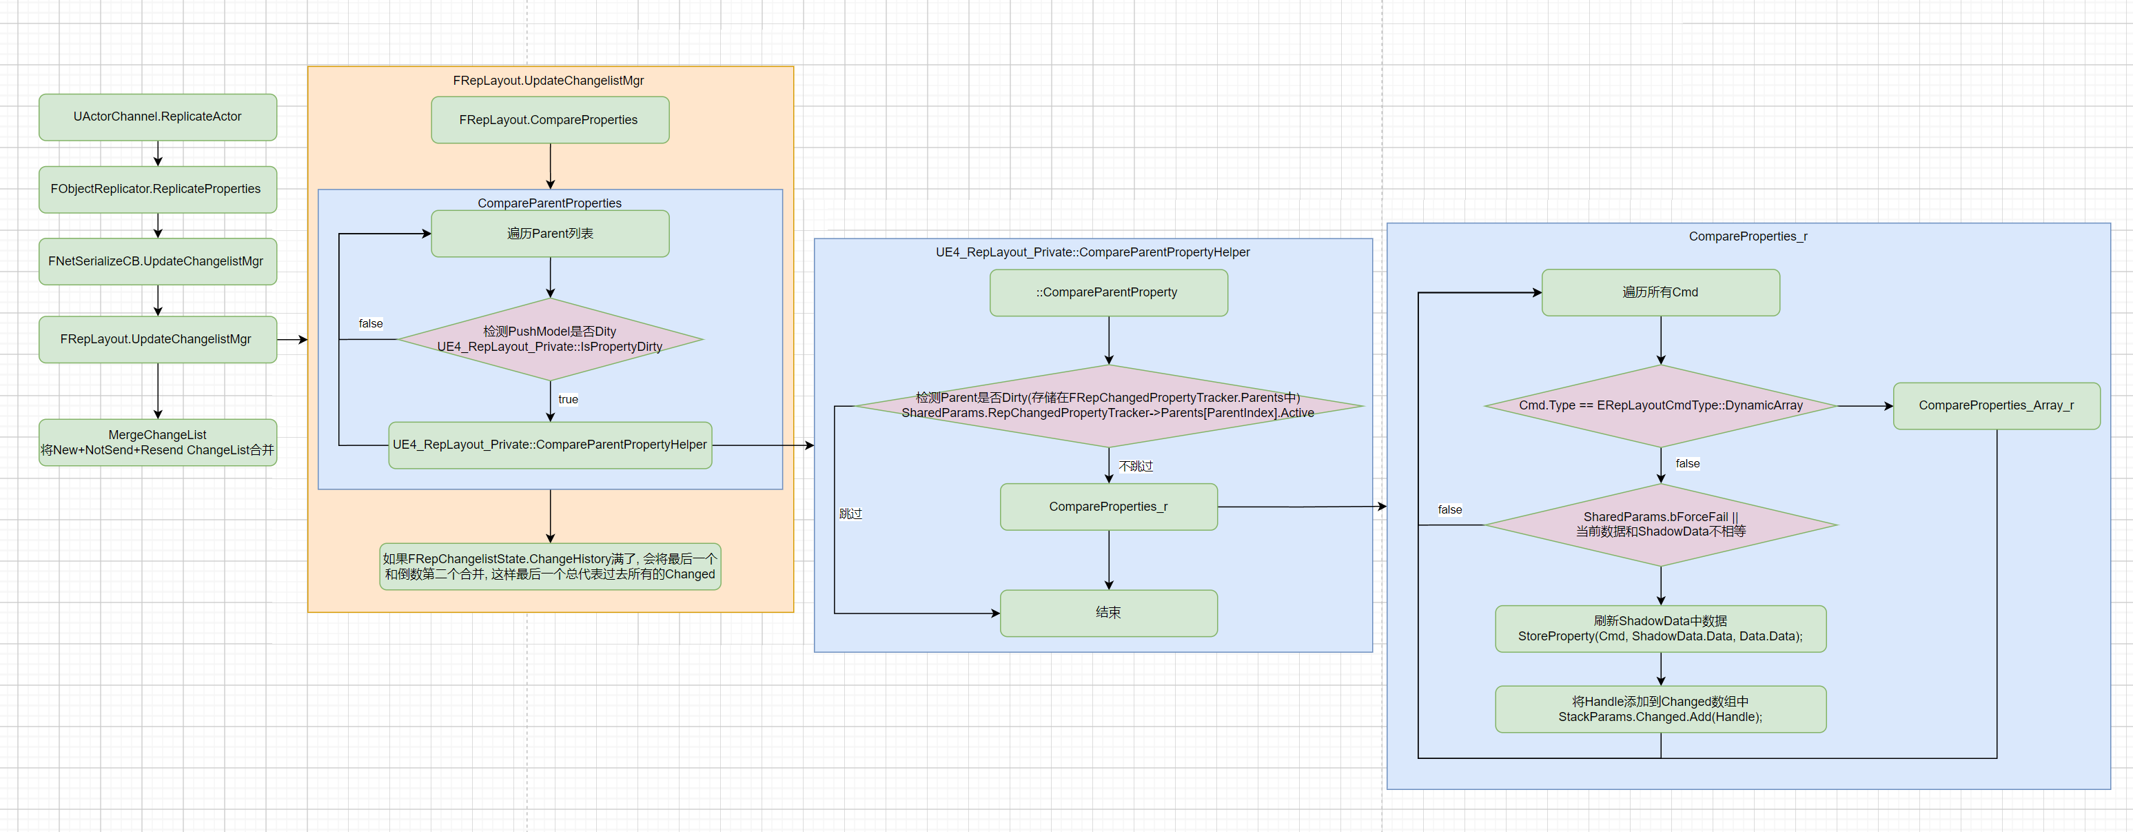The height and width of the screenshot is (832, 2133).
Task: Select the IsPropertyDirty decision diamond
Action: pos(549,339)
